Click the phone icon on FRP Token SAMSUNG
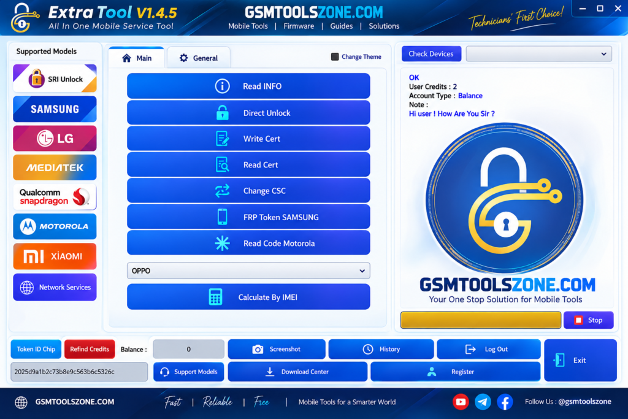This screenshot has width=628, height=419. (x=222, y=217)
